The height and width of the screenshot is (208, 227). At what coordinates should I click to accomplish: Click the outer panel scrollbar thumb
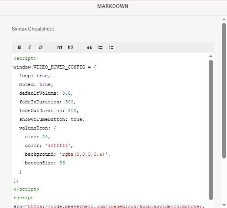tap(224, 91)
